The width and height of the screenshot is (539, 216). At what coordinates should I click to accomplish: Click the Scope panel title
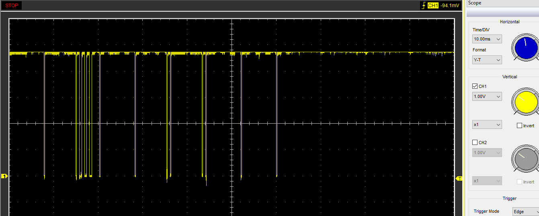[475, 3]
